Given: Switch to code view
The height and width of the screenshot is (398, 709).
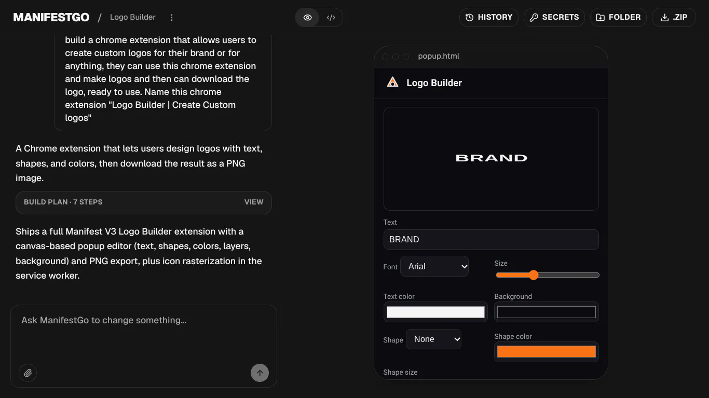Looking at the screenshot, I should pyautogui.click(x=331, y=17).
